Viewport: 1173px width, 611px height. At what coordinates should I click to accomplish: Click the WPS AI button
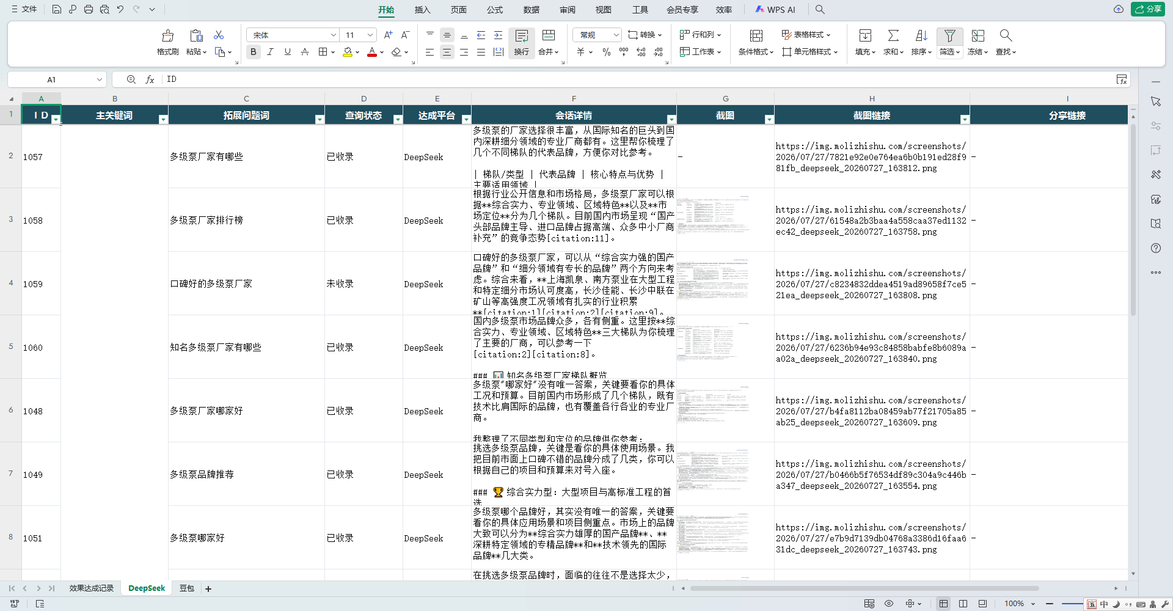775,10
